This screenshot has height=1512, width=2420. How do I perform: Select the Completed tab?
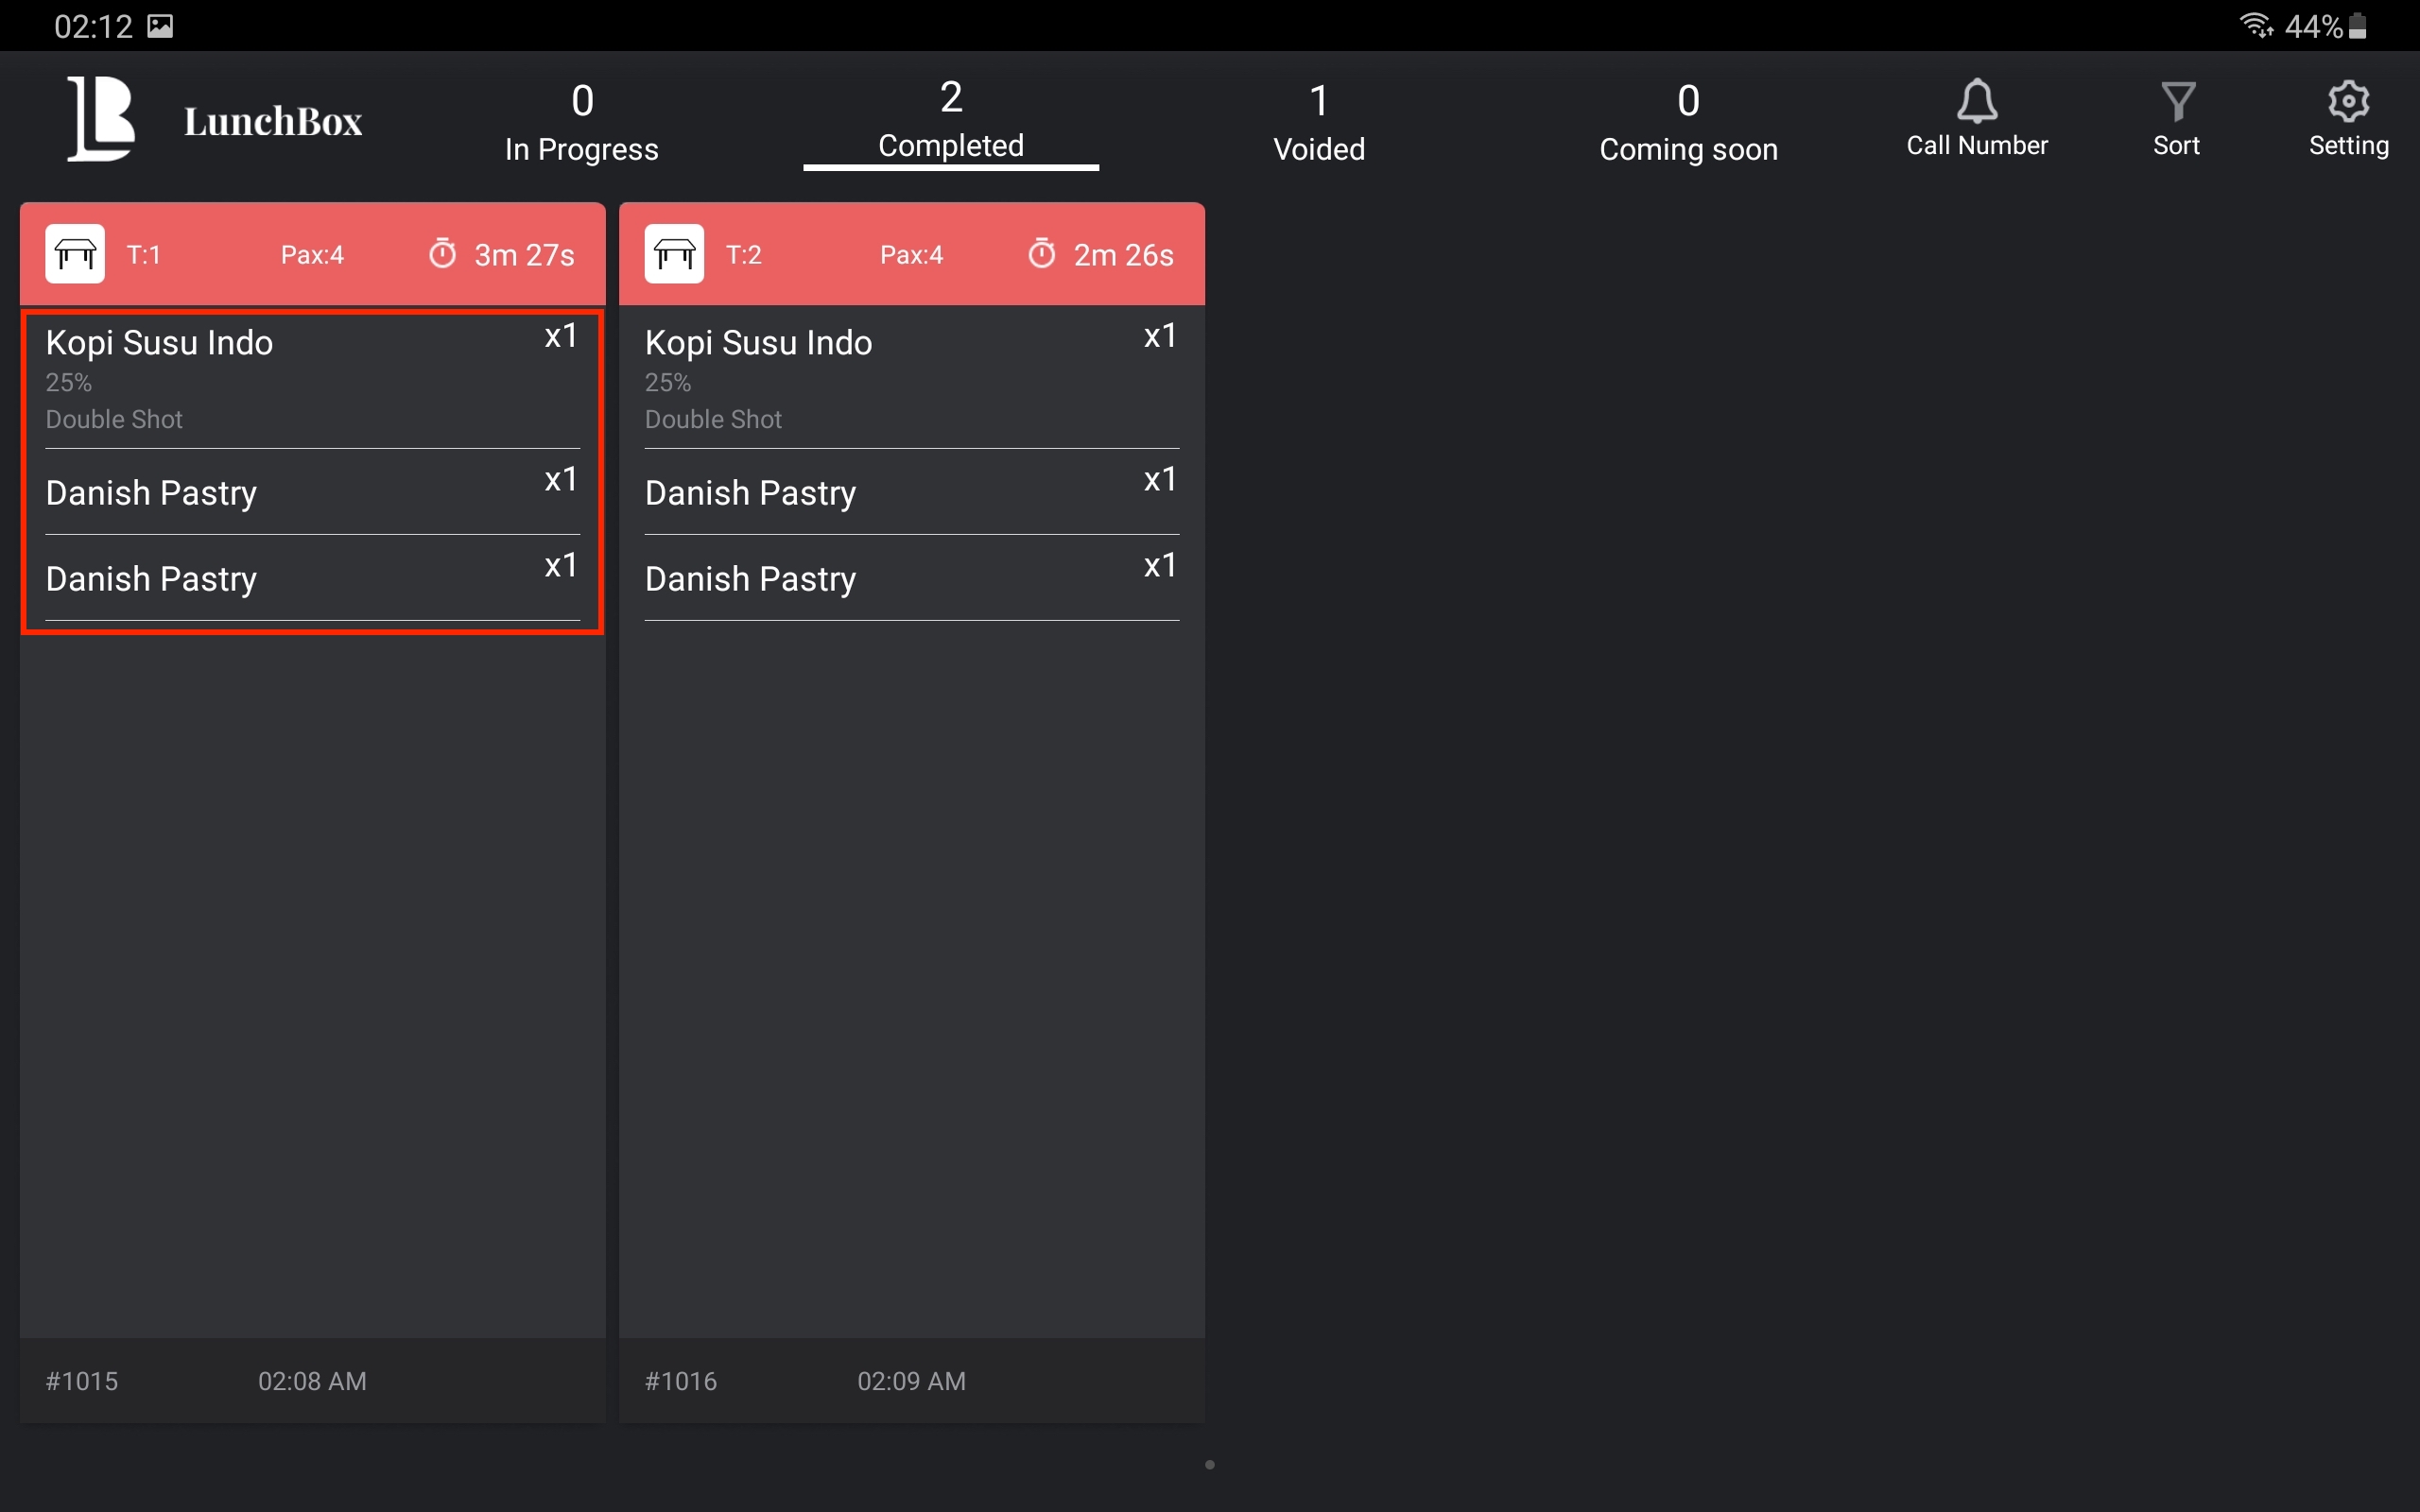click(x=950, y=121)
